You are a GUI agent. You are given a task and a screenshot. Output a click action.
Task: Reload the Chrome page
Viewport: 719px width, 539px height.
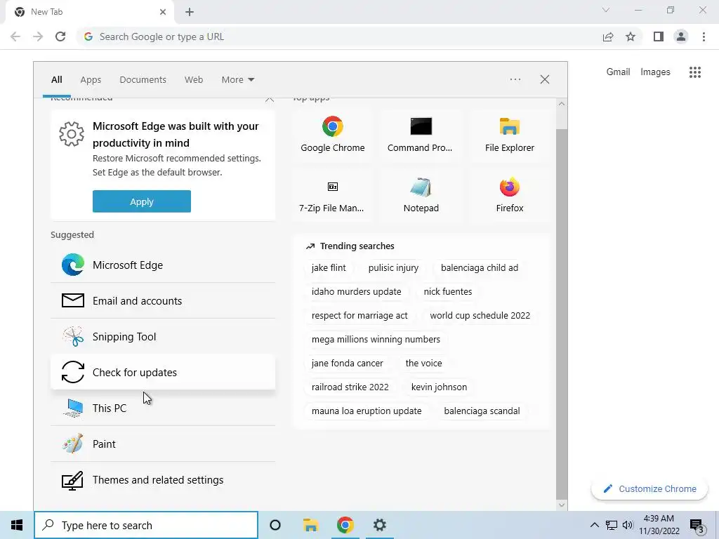tap(60, 36)
